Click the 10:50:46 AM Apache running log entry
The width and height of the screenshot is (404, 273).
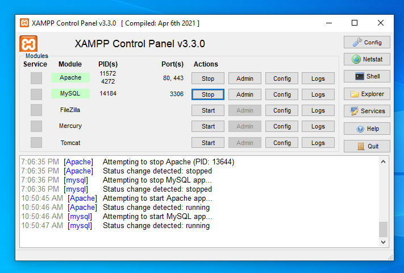pyautogui.click(x=115, y=207)
